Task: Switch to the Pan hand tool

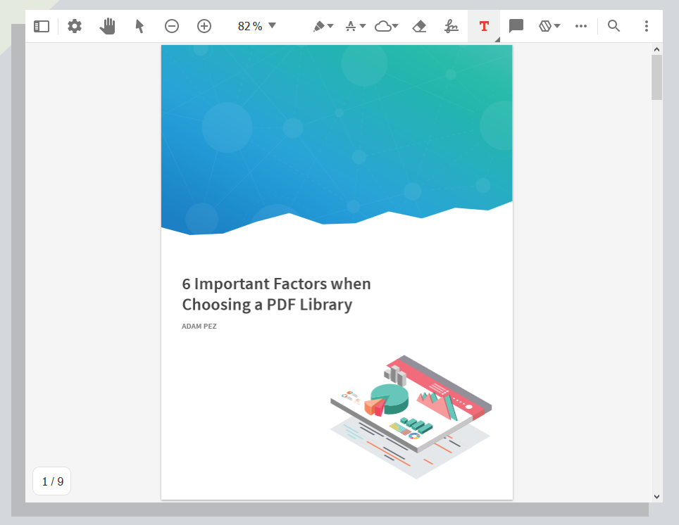Action: point(107,26)
